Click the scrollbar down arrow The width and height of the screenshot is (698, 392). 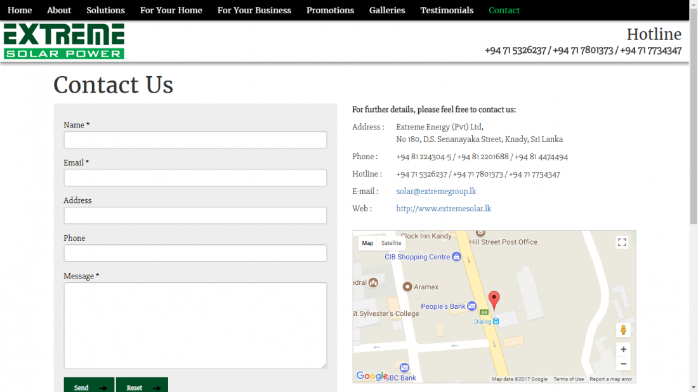pos(694,388)
